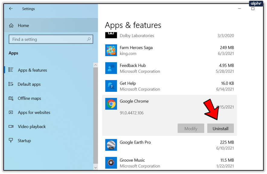Click the 6/14/2021 install date

coord(225,89)
